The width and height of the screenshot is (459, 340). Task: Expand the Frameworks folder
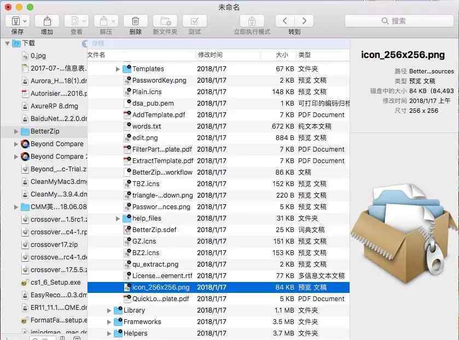pos(109,322)
